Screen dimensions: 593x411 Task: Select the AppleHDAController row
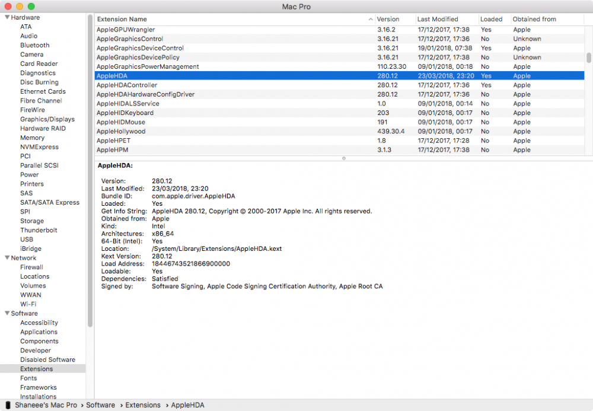pyautogui.click(x=339, y=85)
